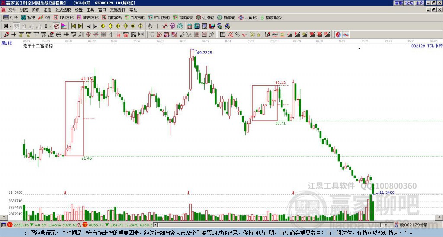443x237 pixels.
Task: Open the P数字表 tool
Action: pyautogui.click(x=112, y=17)
